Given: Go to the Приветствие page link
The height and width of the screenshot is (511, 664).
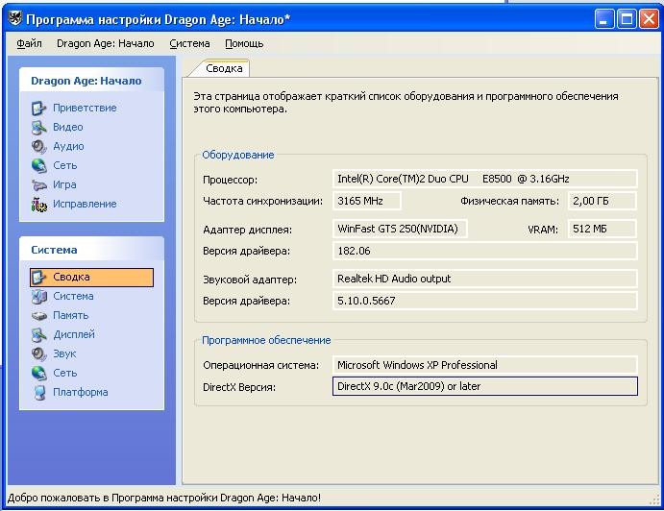Looking at the screenshot, I should (x=85, y=108).
